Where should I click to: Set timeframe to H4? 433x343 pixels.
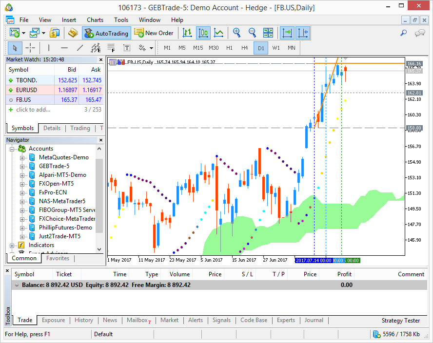pyautogui.click(x=245, y=48)
